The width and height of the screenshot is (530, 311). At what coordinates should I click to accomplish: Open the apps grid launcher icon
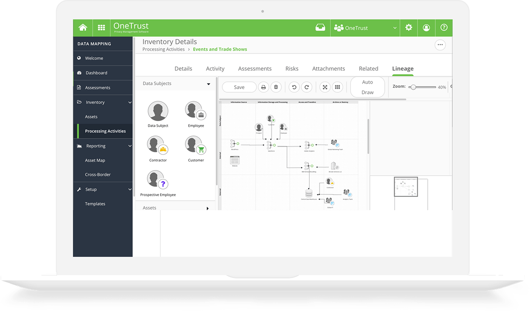coord(101,28)
